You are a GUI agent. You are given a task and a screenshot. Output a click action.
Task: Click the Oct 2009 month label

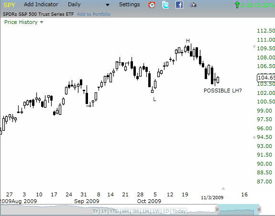click(x=149, y=201)
